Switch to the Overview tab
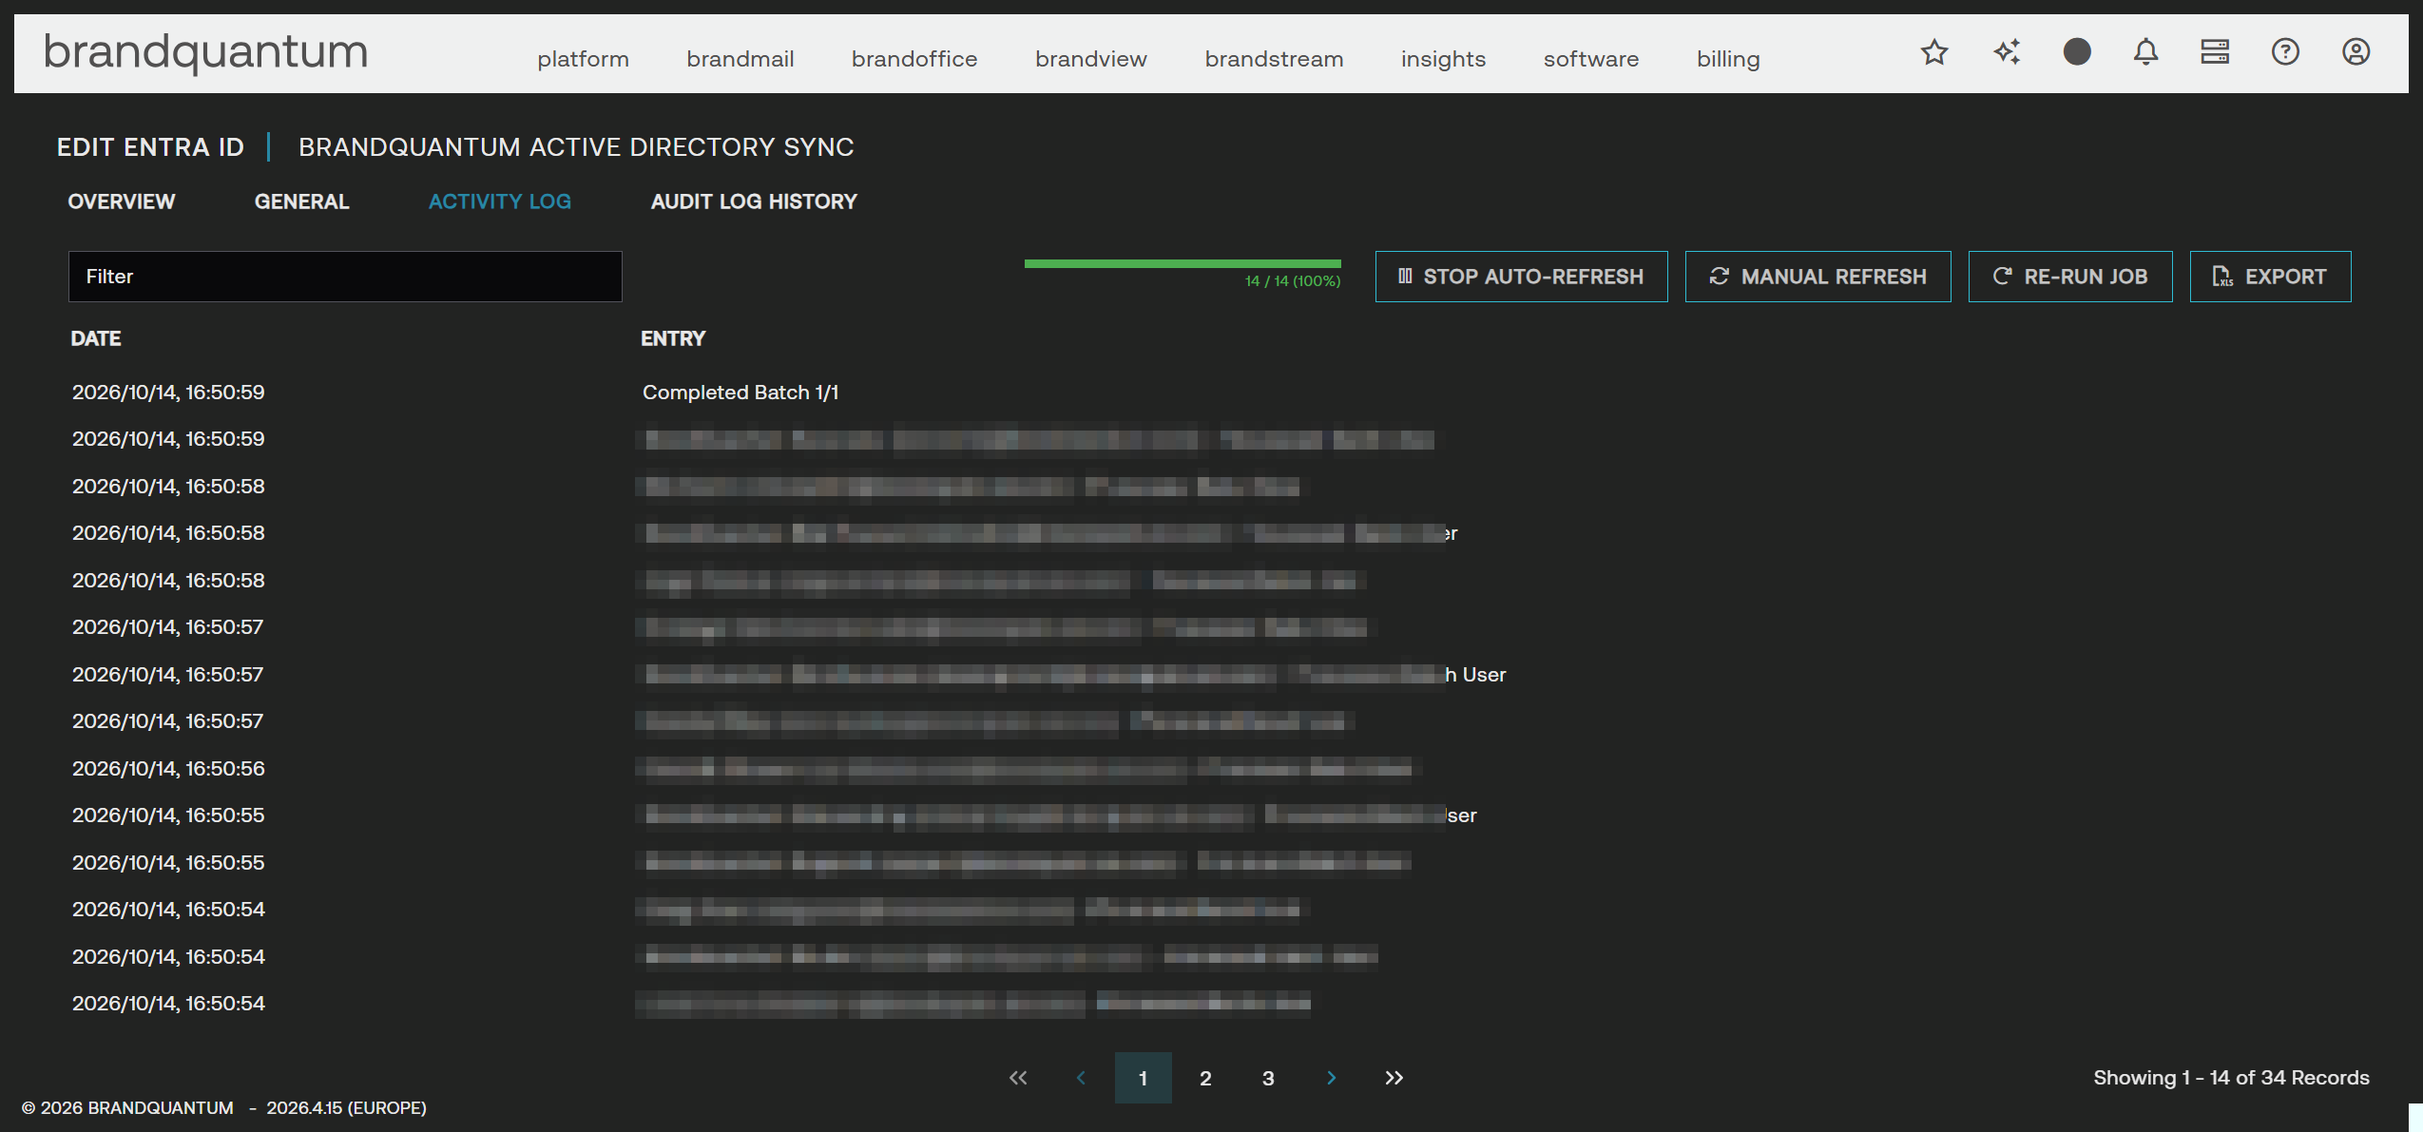The height and width of the screenshot is (1132, 2423). point(122,201)
